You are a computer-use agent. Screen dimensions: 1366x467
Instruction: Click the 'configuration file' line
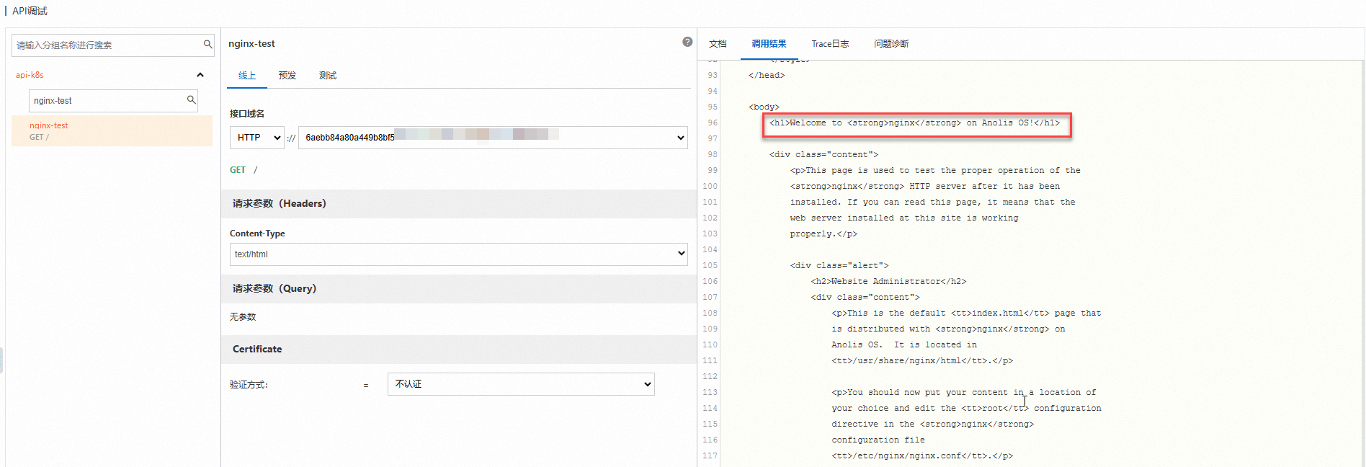(x=878, y=440)
